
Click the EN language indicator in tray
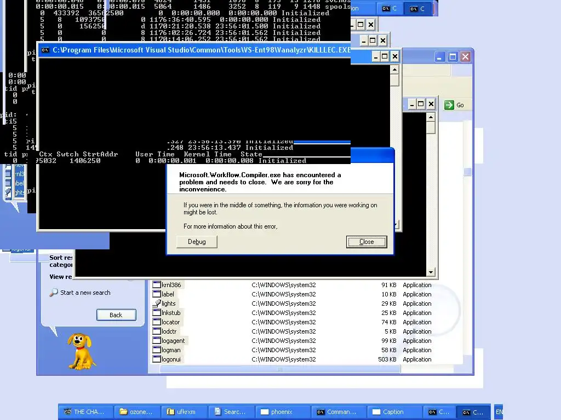pyautogui.click(x=499, y=412)
